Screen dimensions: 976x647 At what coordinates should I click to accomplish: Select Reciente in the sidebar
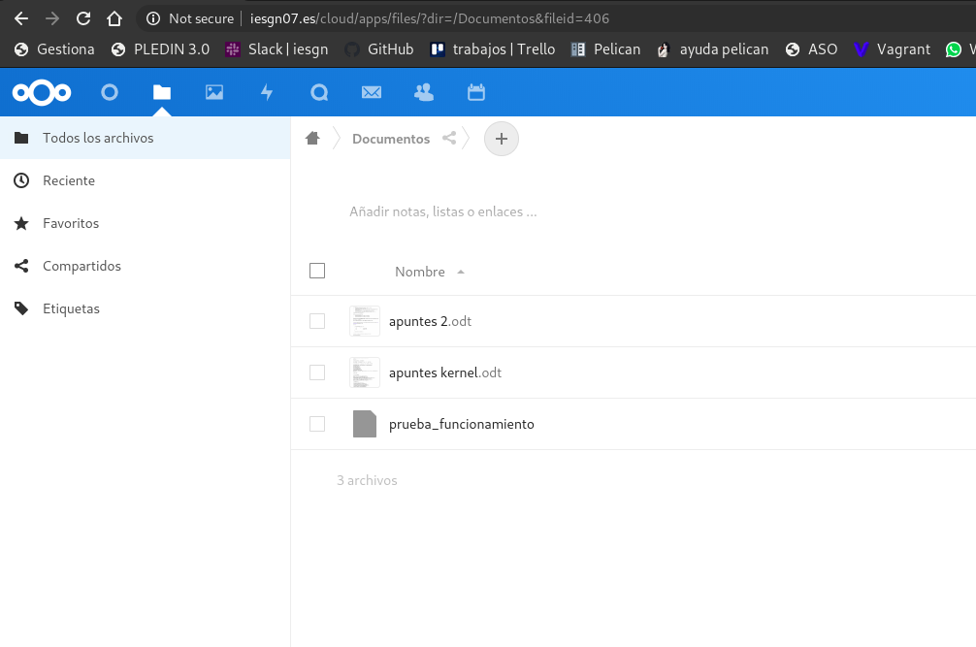point(69,180)
